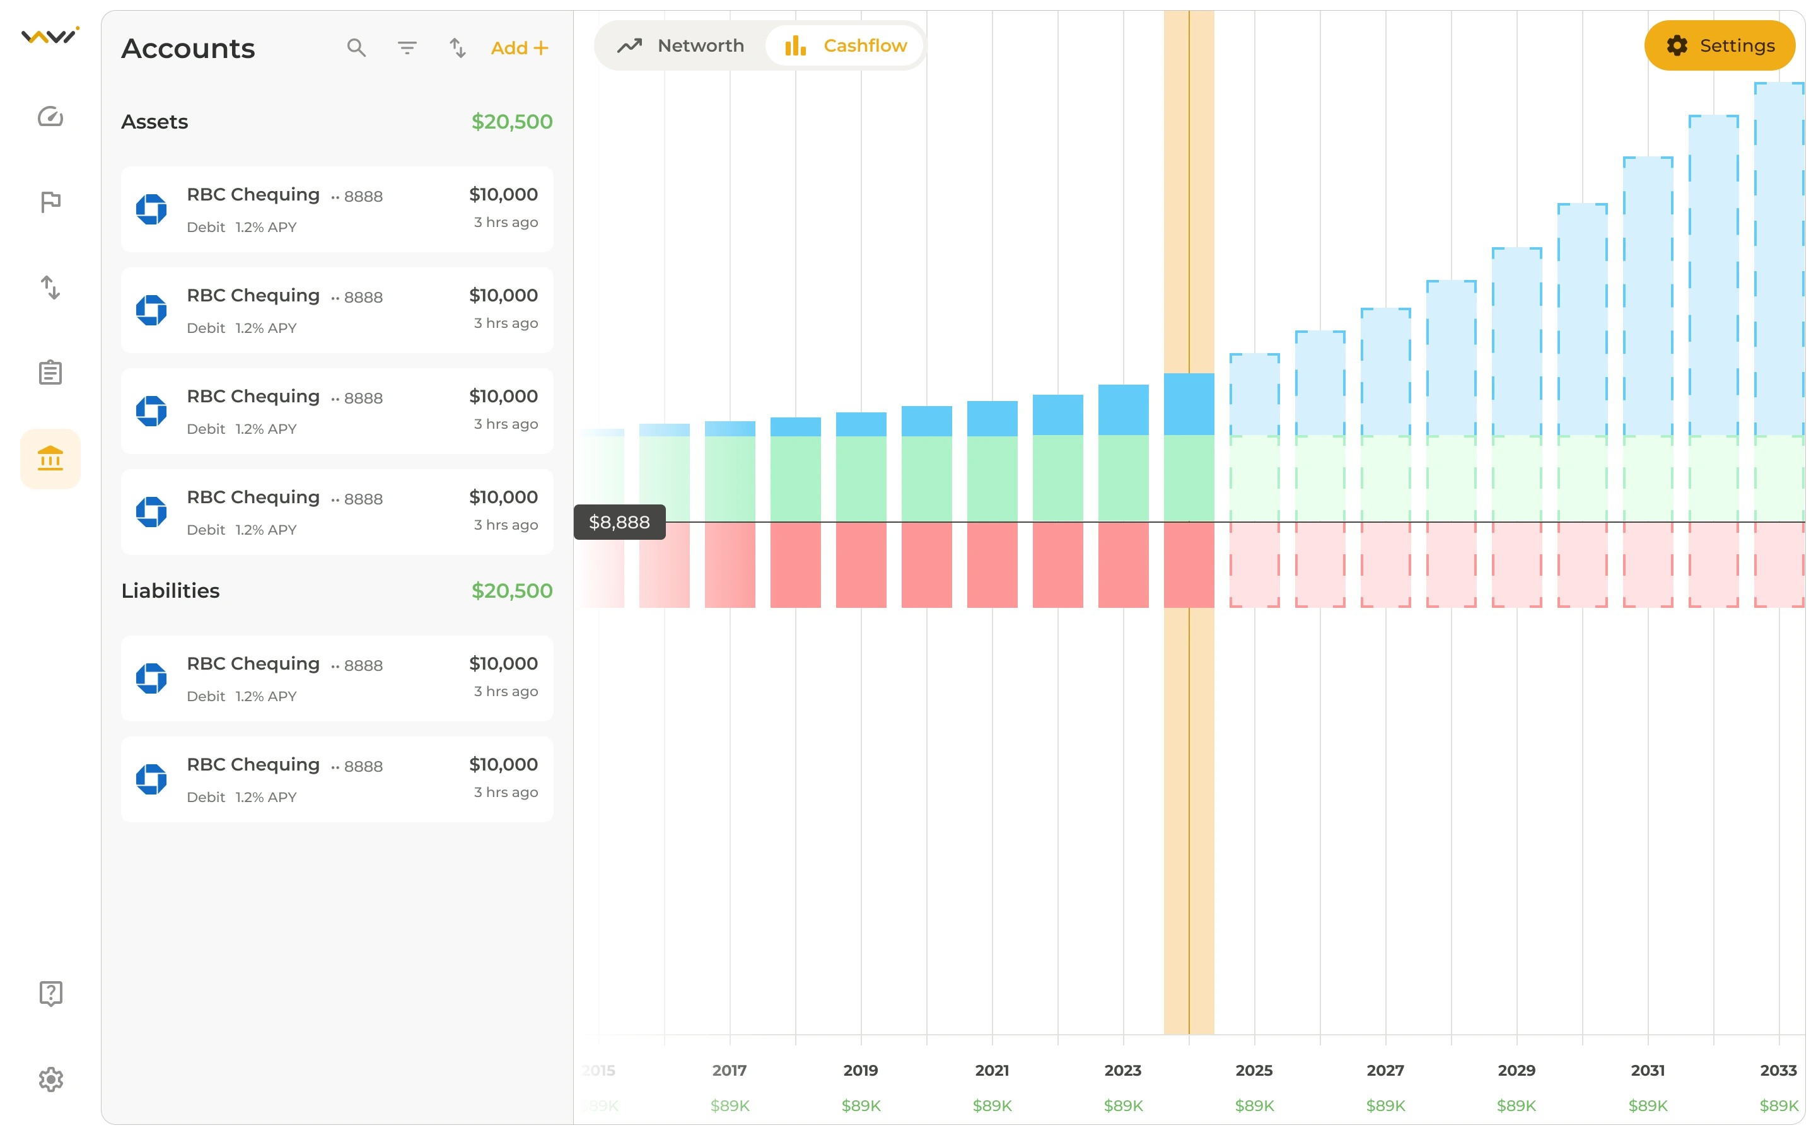Open transactions via the up-down arrows sidebar icon
Image resolution: width=1816 pixels, height=1135 pixels.
[50, 288]
